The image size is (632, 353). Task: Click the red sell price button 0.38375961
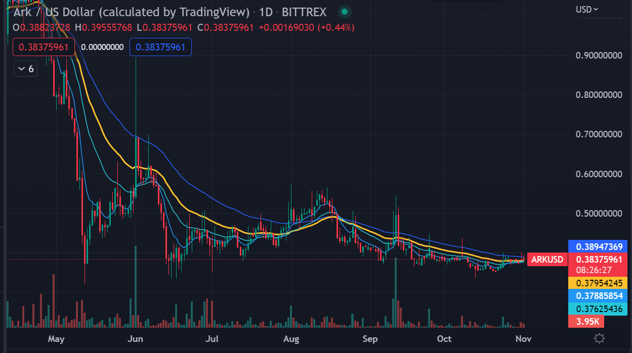click(x=43, y=46)
